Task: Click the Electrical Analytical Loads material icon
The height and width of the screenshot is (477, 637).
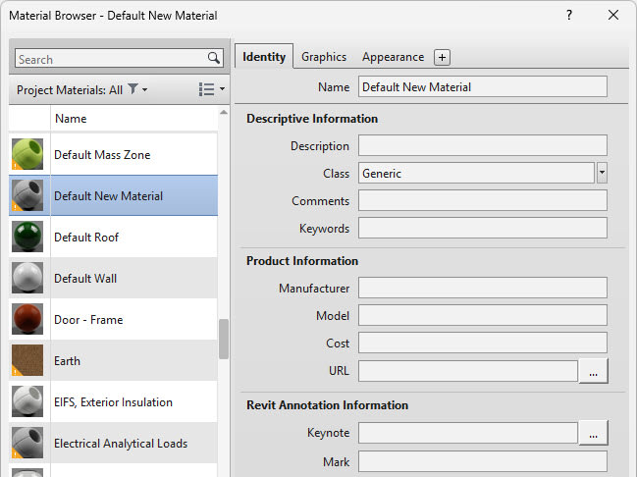Action: click(27, 444)
